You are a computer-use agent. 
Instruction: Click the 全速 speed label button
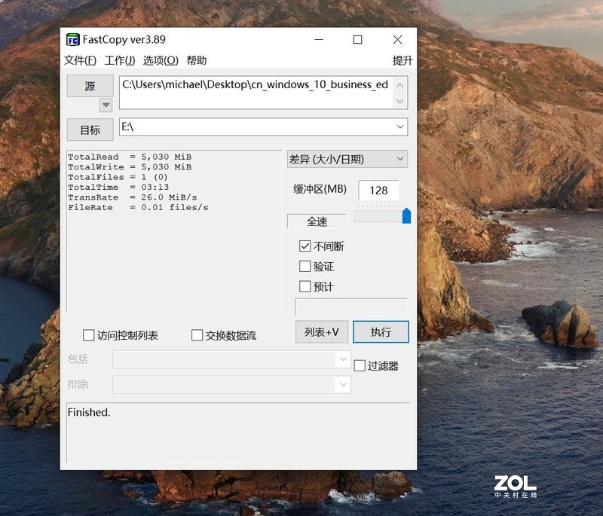tap(317, 221)
